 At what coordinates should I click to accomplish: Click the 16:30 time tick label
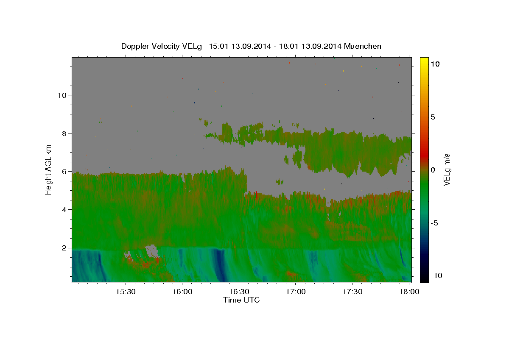239,292
